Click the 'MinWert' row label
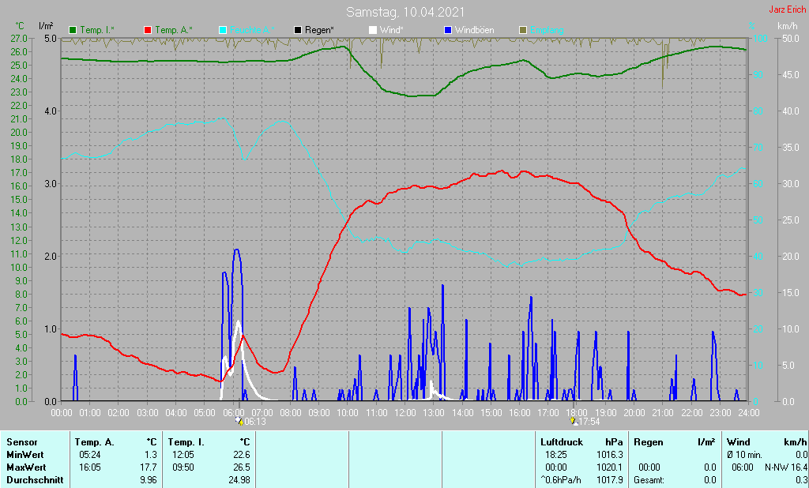This screenshot has height=488, width=809. 25,455
